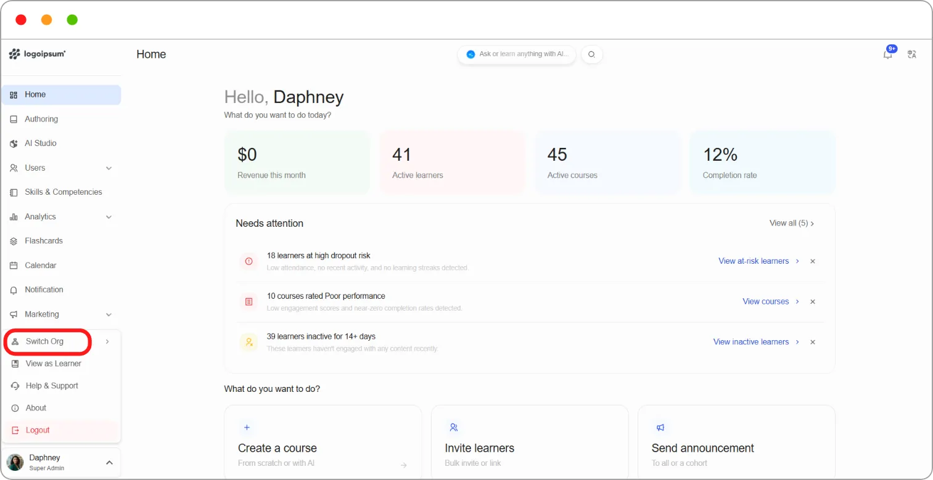Click the AI sparkle icon in the search bar
Viewport: 933px width, 480px height.
point(471,54)
